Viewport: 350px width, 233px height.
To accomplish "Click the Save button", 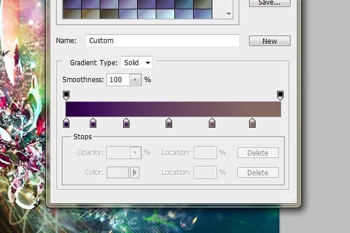I will [269, 3].
